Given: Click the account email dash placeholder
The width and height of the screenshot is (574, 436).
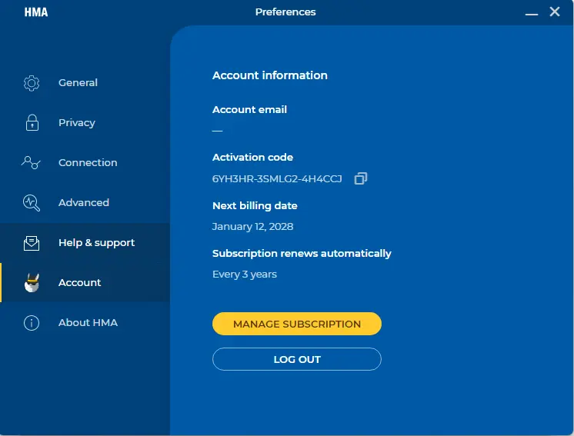Looking at the screenshot, I should [x=218, y=131].
